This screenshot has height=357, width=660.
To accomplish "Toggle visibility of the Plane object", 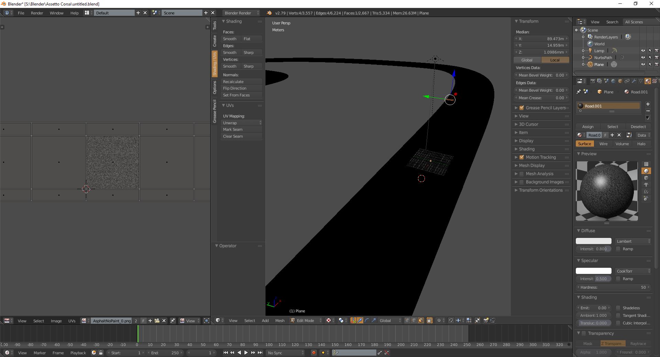I will click(643, 64).
